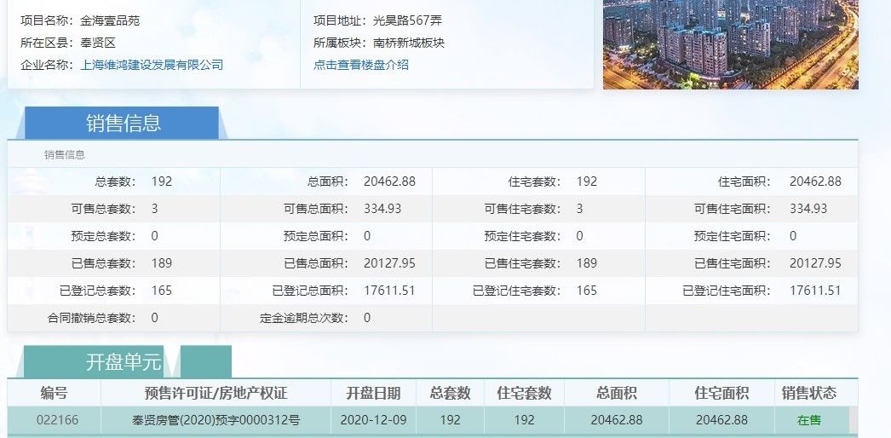This screenshot has width=891, height=438.
Task: Click the 已登记总套数 value 165
Action: point(162,291)
